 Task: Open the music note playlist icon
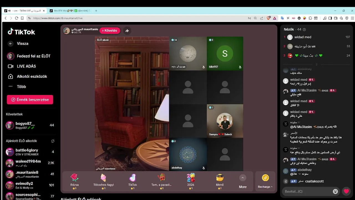(325, 18)
